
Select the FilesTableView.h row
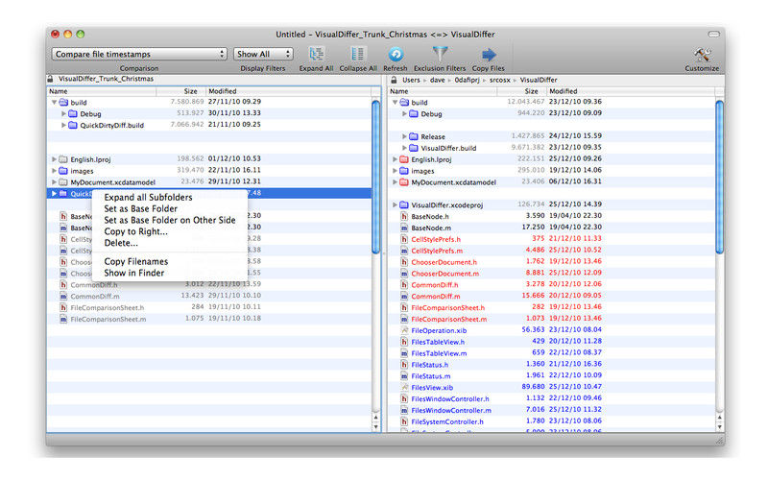pyautogui.click(x=551, y=342)
